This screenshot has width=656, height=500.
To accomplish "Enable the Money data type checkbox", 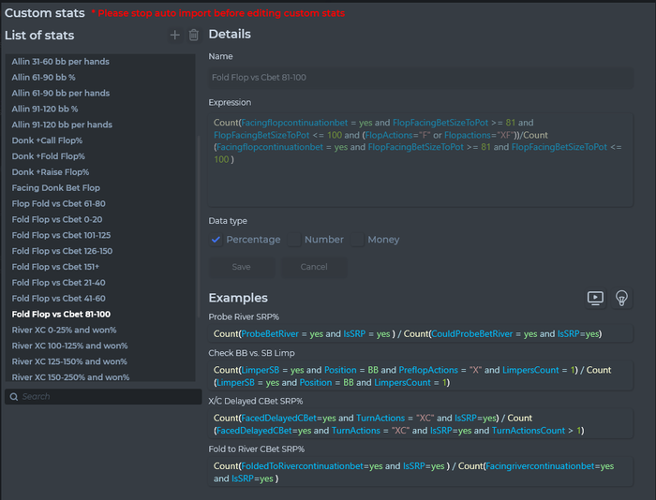I will (x=358, y=240).
